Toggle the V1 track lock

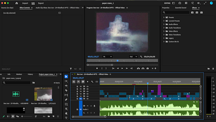[x=77, y=99]
